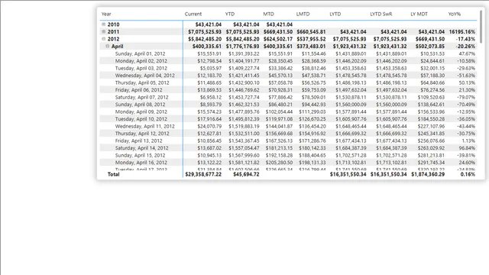Select the 2012 row label
Viewport: 489px width, 275px height.
click(x=114, y=39)
